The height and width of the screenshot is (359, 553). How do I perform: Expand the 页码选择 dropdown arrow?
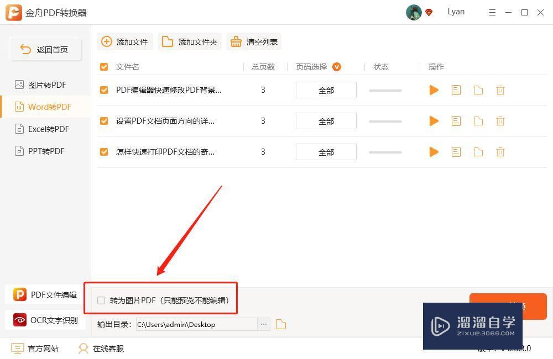coord(337,67)
